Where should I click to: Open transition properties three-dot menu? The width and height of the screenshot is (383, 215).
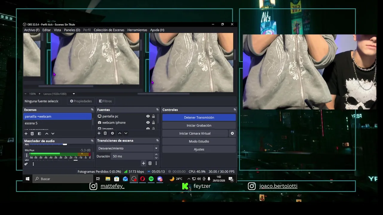[x=156, y=163]
